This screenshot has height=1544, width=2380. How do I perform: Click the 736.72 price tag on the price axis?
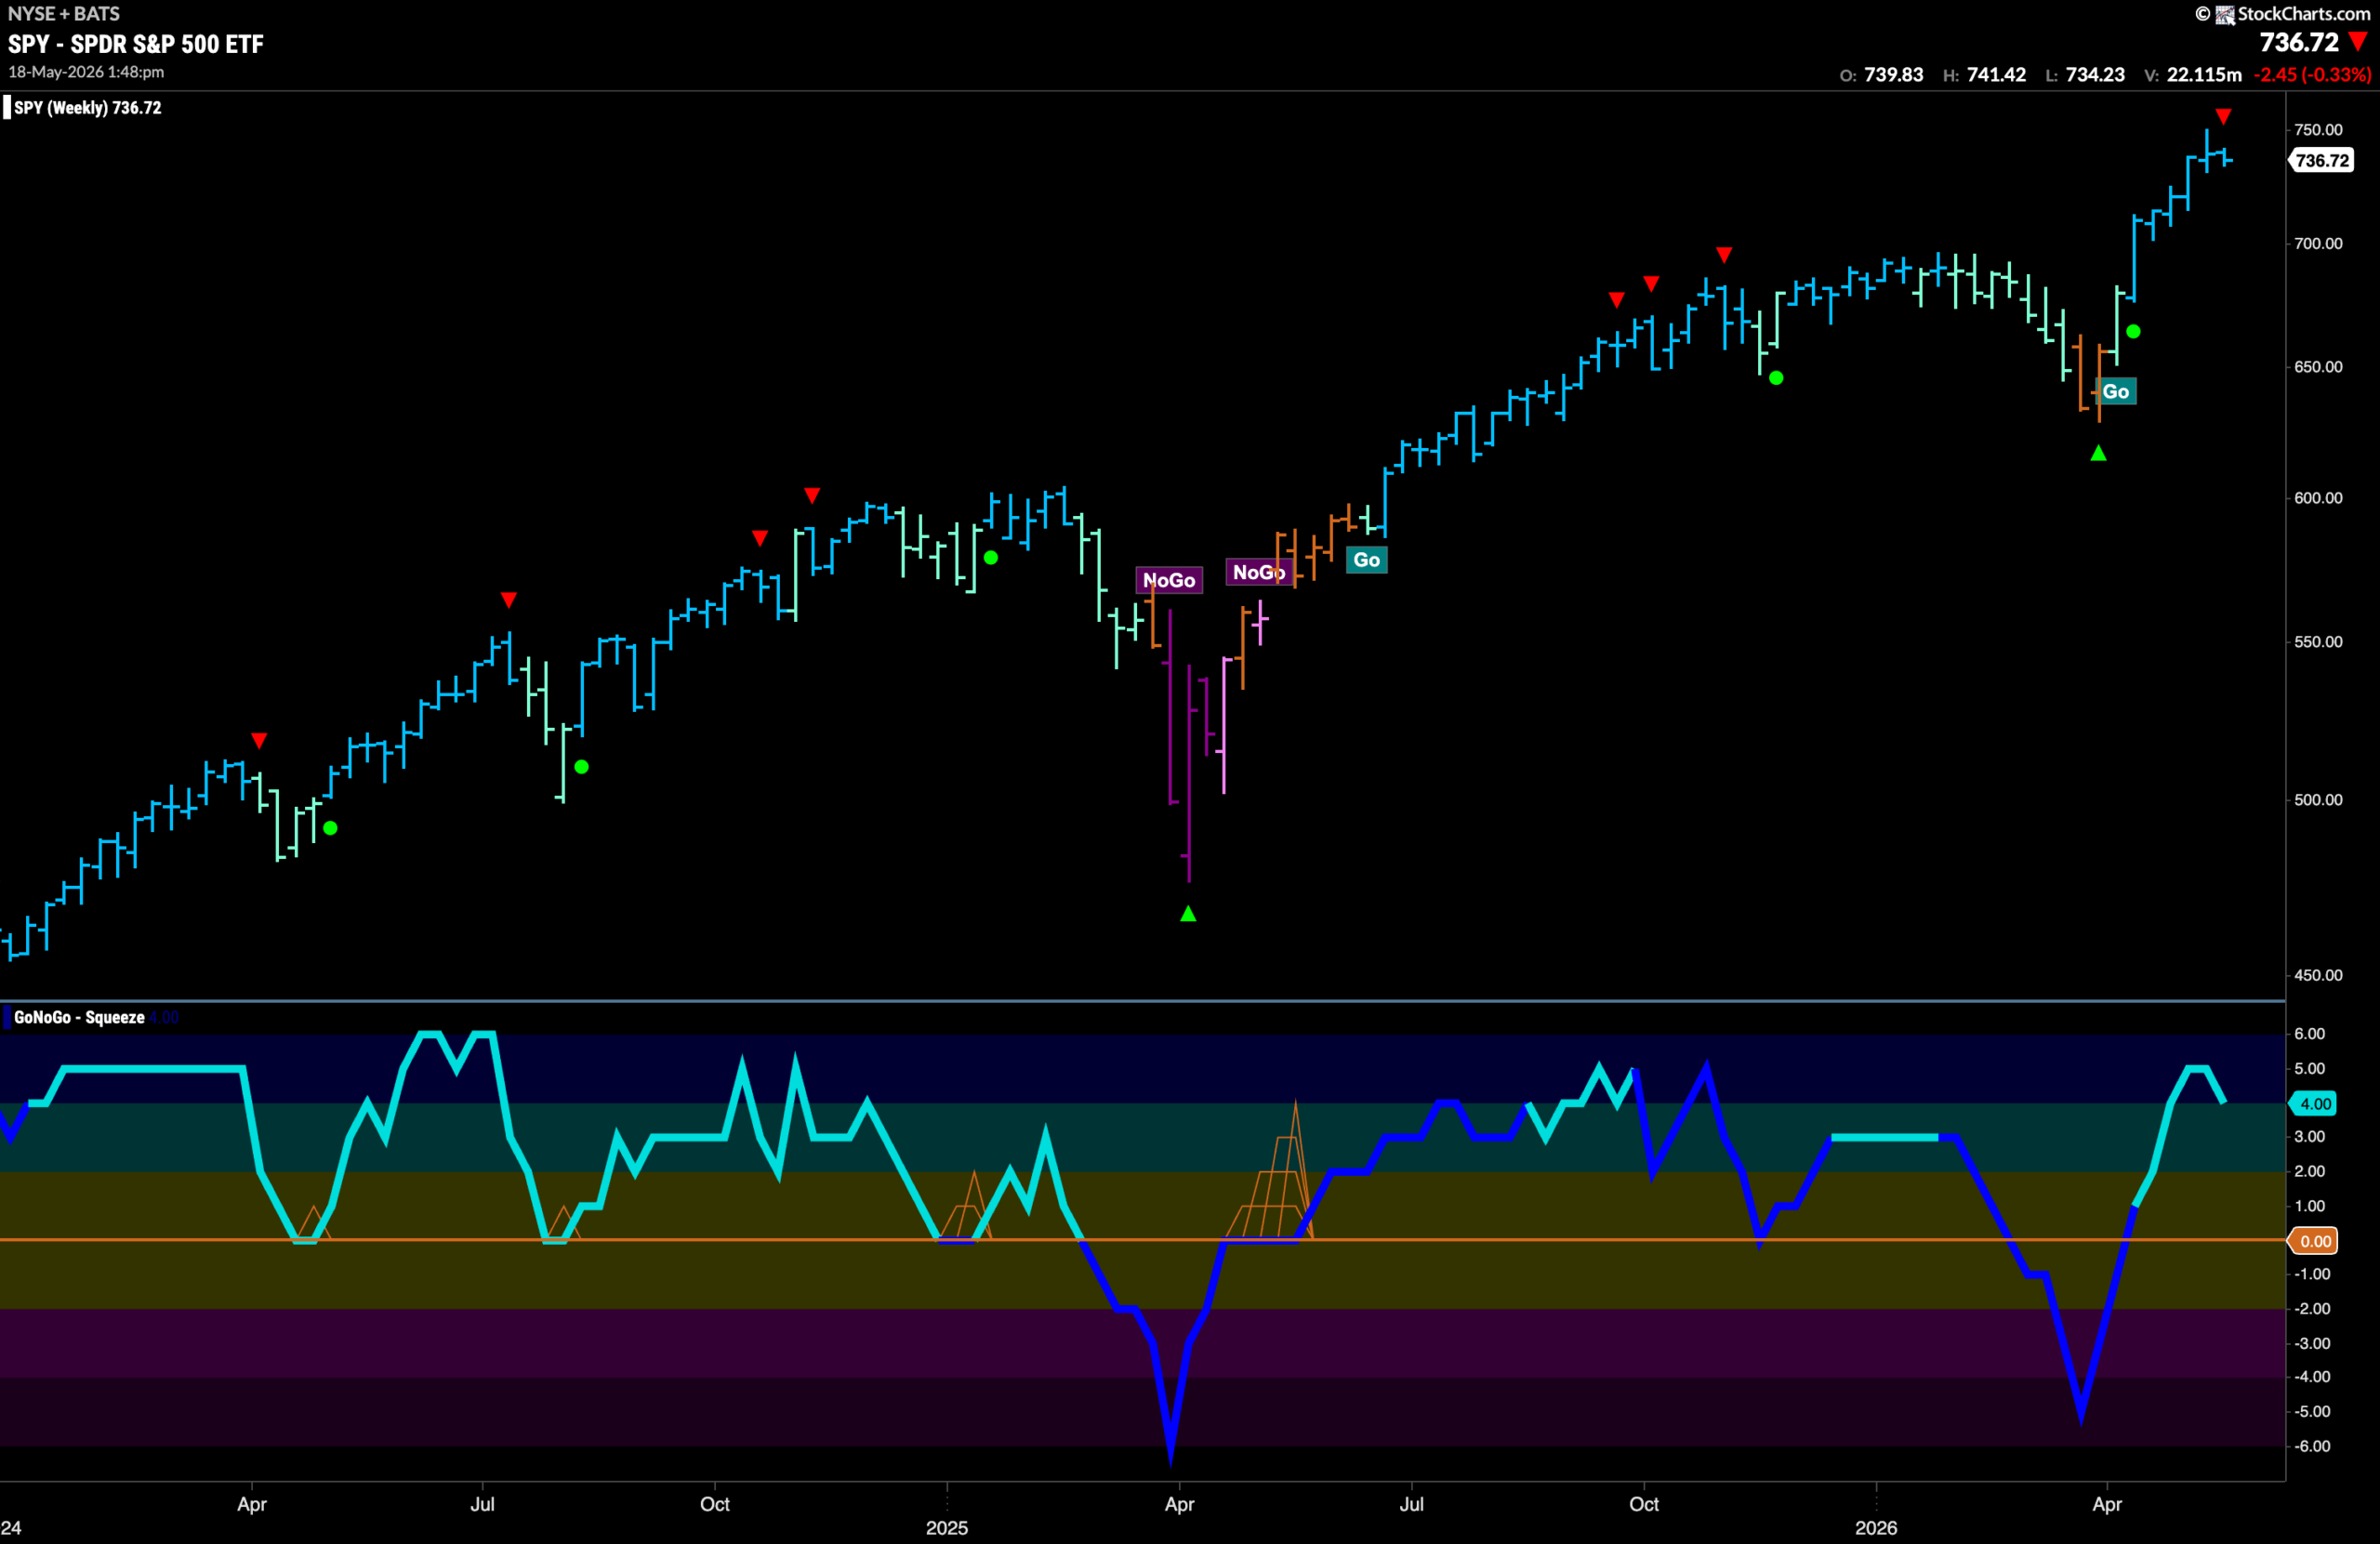click(x=2322, y=160)
